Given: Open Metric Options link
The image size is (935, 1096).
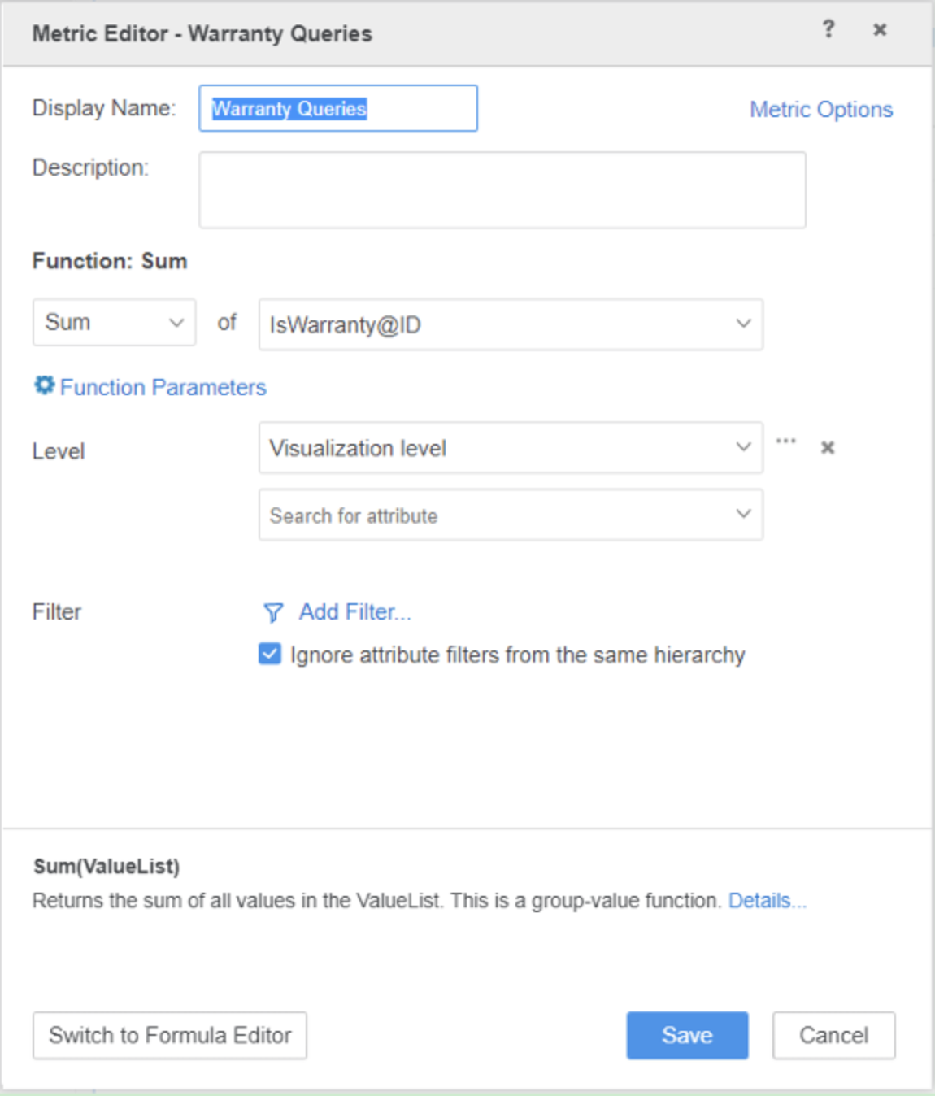Looking at the screenshot, I should tap(820, 110).
